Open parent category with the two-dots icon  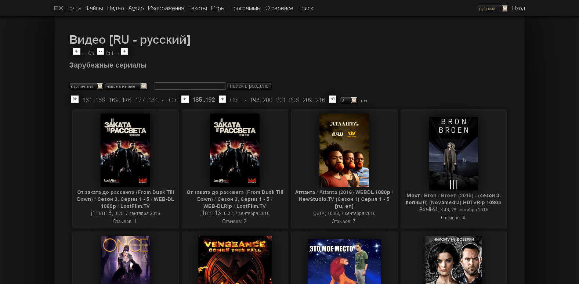[x=101, y=51]
